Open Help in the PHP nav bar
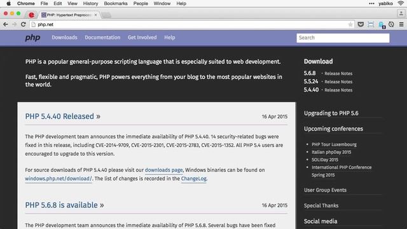407x229 pixels. point(170,38)
